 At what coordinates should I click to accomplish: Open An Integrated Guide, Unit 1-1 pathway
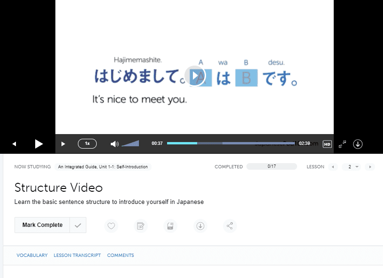click(x=103, y=167)
